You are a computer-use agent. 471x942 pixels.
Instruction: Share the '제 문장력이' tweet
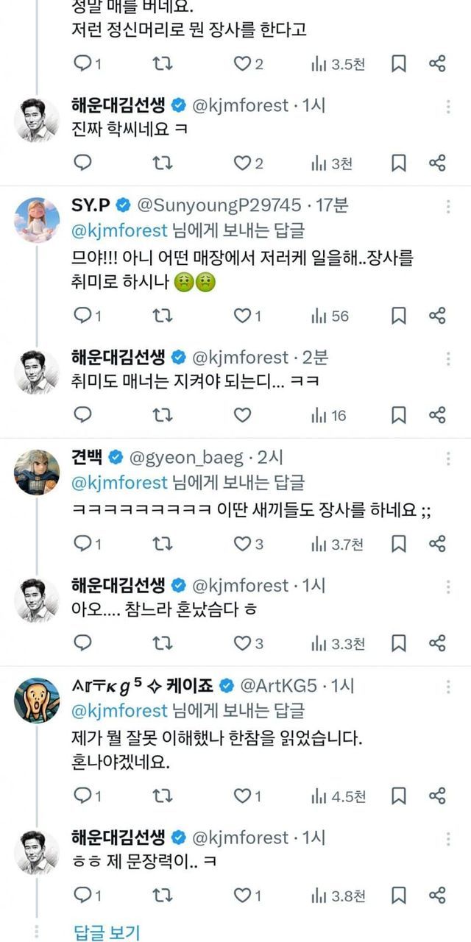437,895
